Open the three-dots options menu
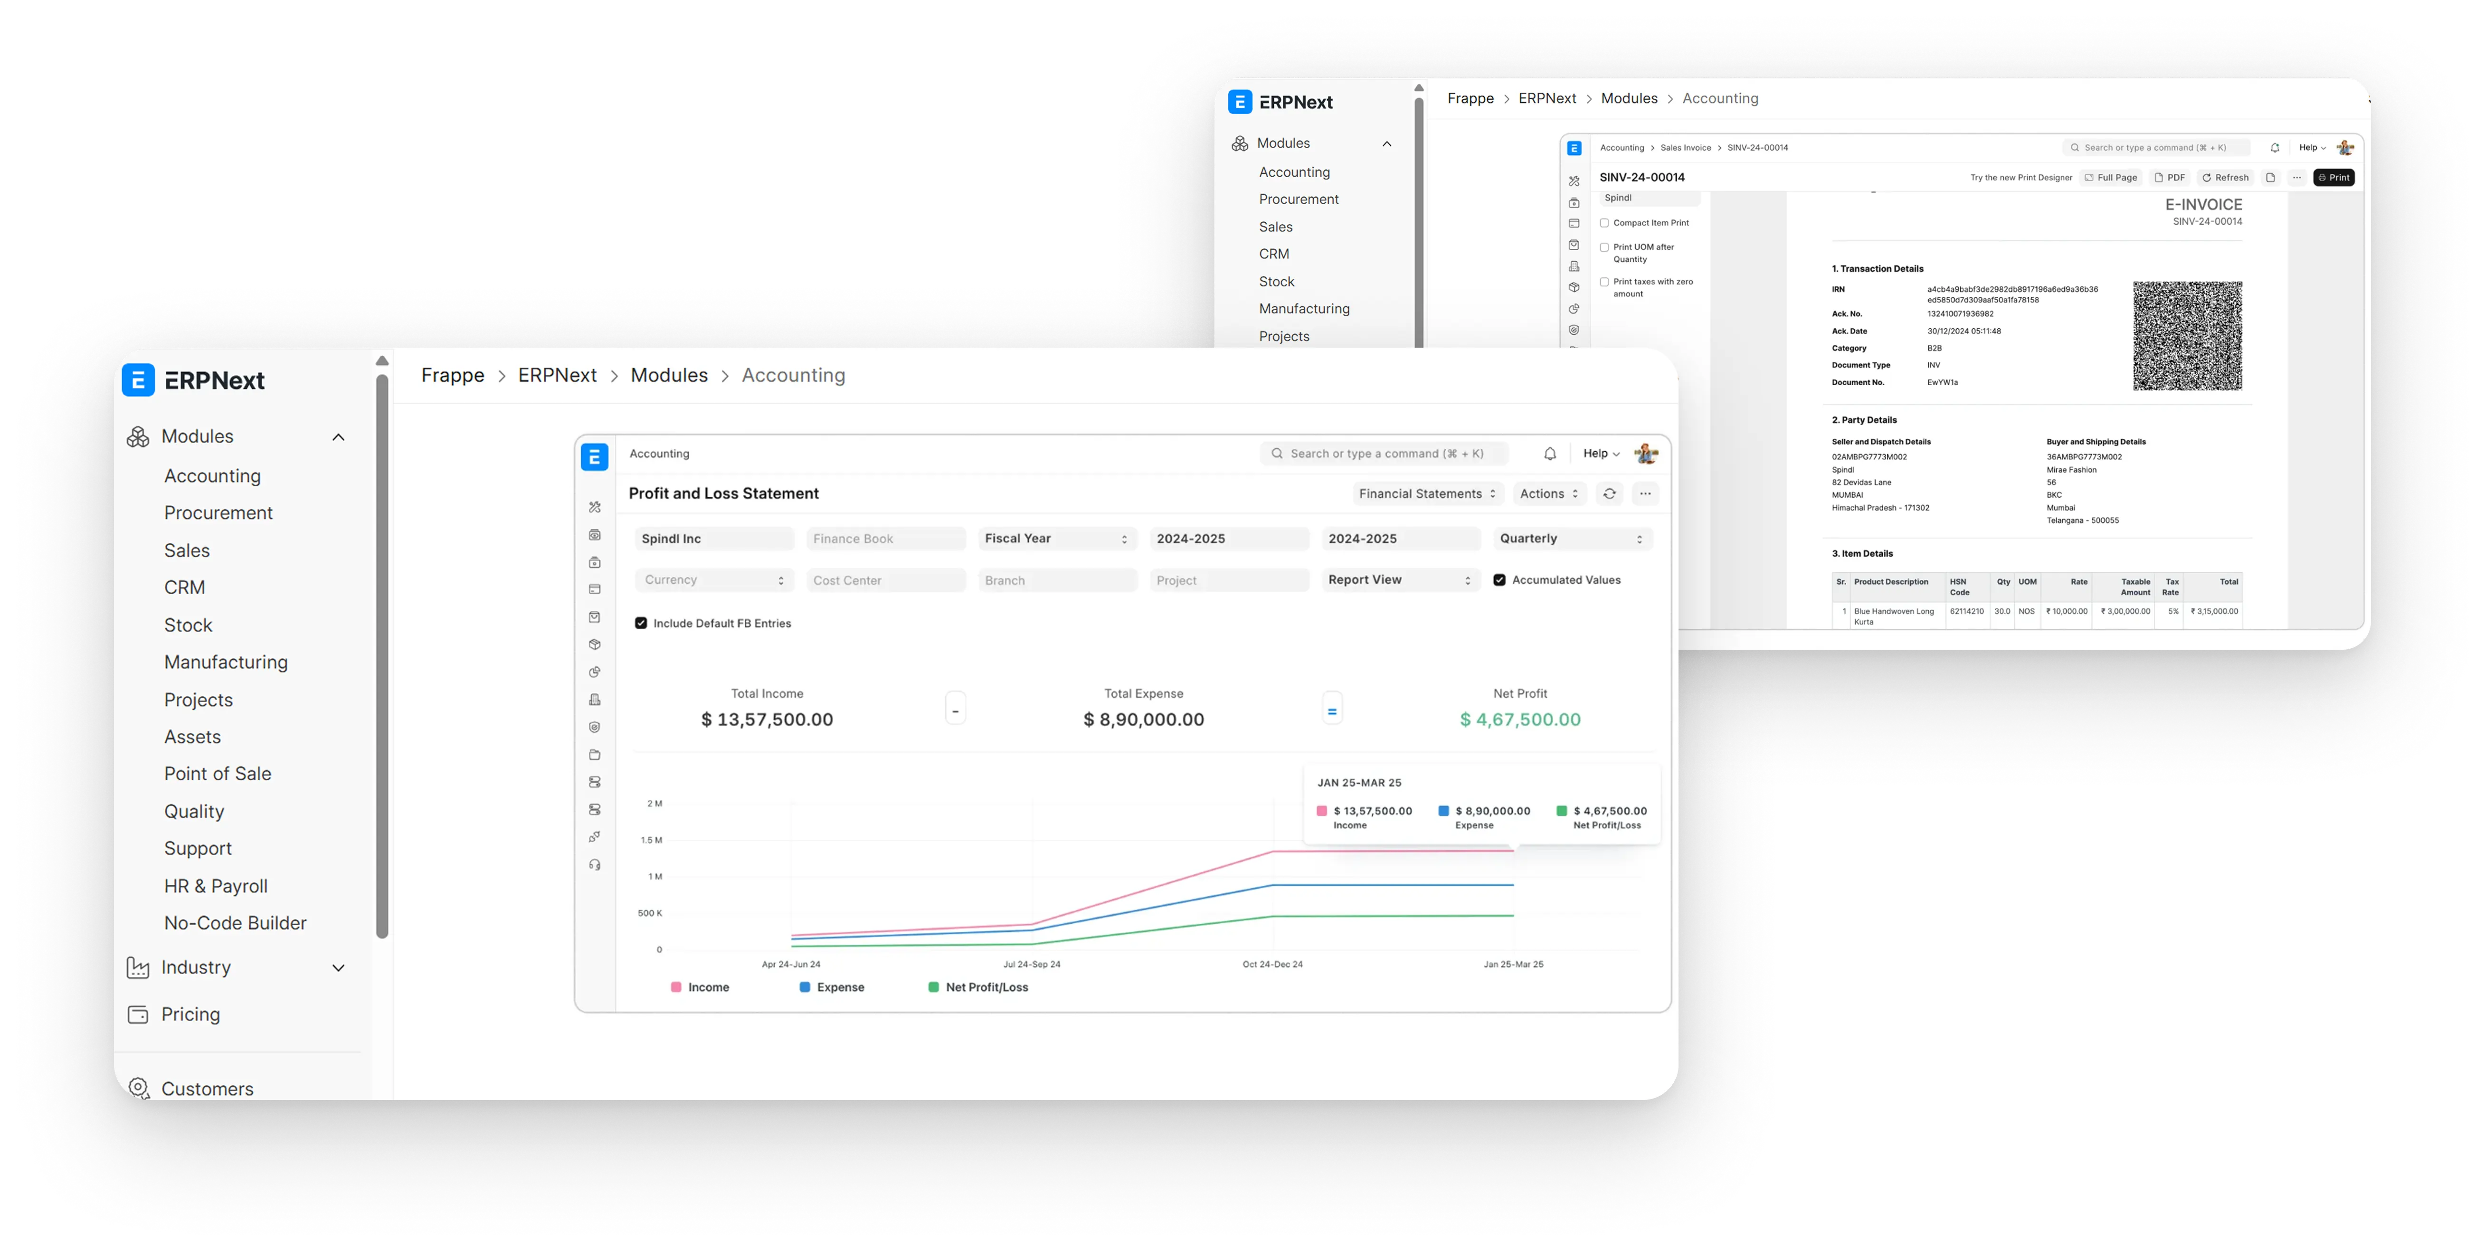The width and height of the screenshot is (2485, 1251). [x=1645, y=494]
